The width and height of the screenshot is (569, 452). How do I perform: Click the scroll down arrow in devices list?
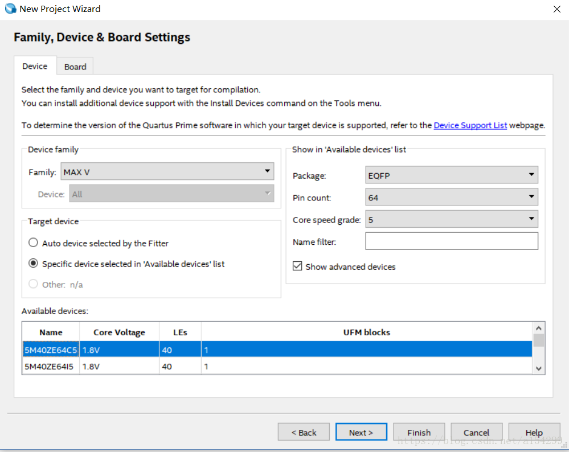point(539,369)
